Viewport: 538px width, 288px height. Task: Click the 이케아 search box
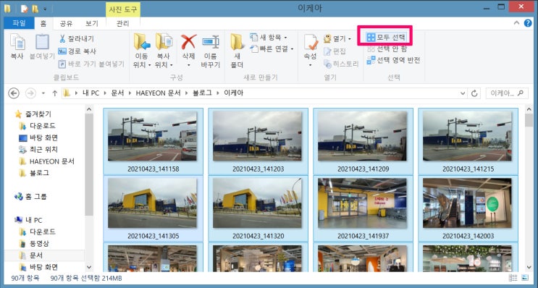point(506,93)
